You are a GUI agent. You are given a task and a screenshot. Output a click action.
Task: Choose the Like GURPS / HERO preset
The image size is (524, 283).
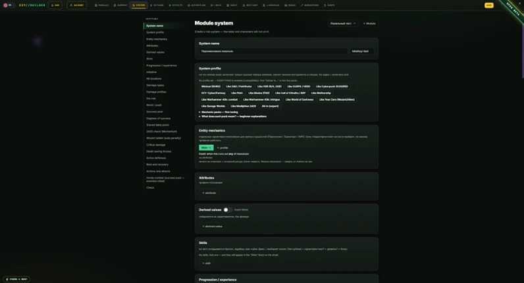pyautogui.click(x=299, y=86)
